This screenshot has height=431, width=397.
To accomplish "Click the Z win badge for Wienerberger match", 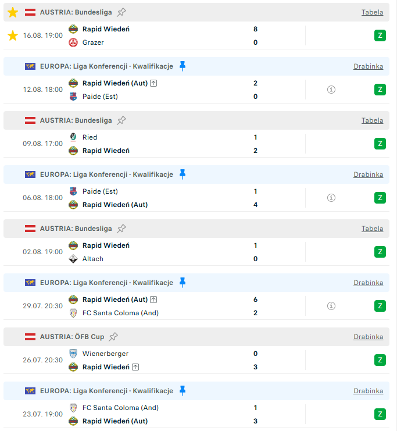I will 380,360.
